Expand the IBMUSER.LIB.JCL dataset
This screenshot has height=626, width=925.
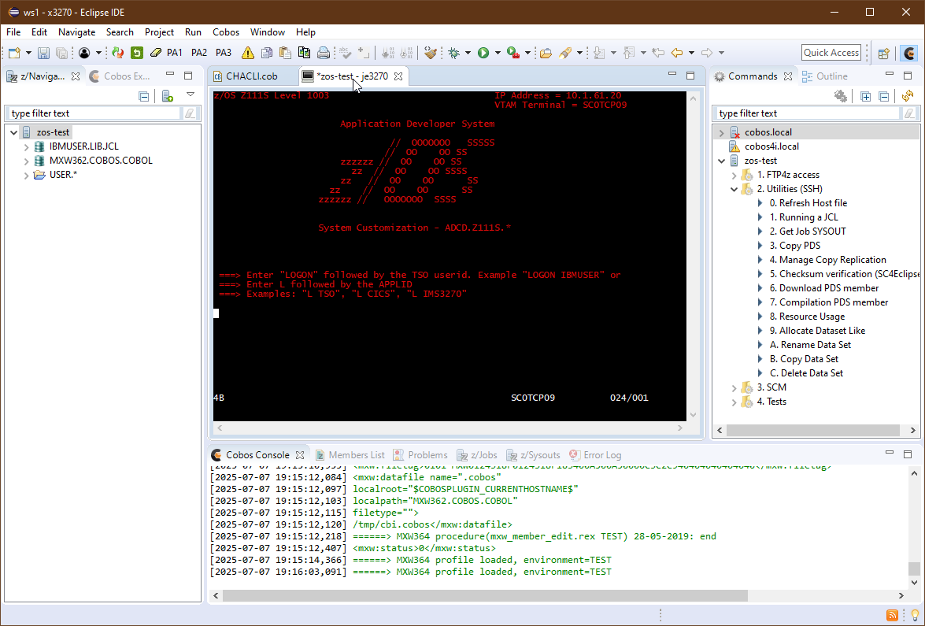[x=26, y=147]
